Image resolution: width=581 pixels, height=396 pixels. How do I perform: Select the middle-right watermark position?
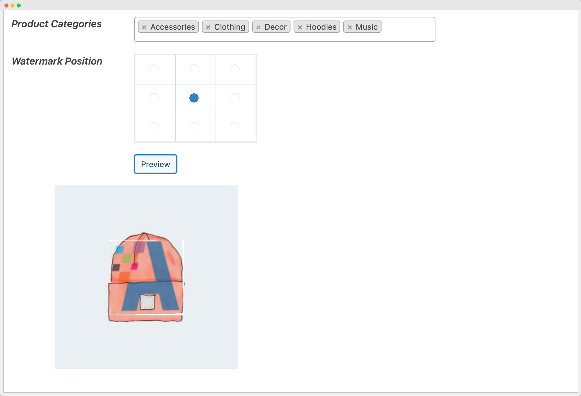(235, 98)
